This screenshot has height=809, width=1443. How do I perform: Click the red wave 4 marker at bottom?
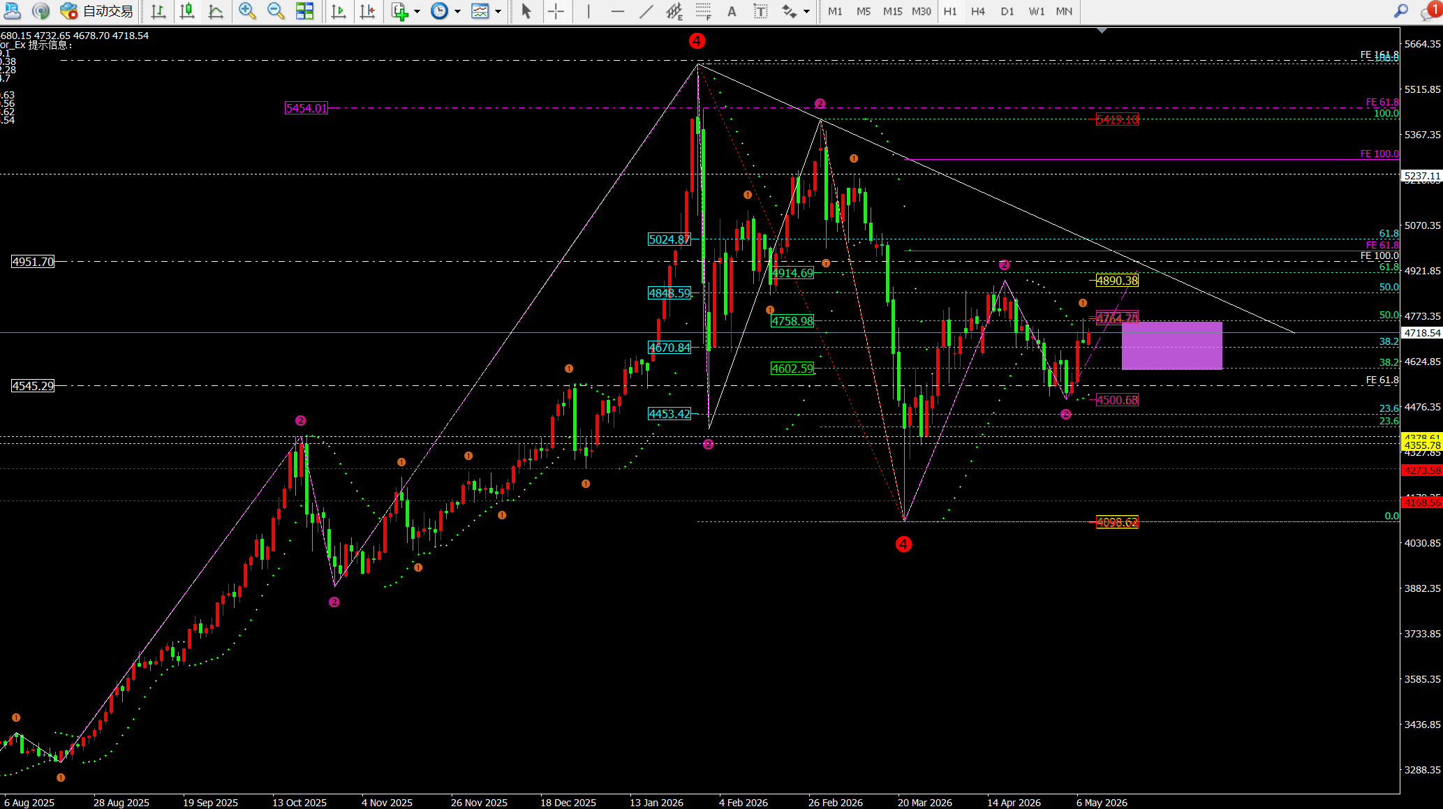(903, 544)
